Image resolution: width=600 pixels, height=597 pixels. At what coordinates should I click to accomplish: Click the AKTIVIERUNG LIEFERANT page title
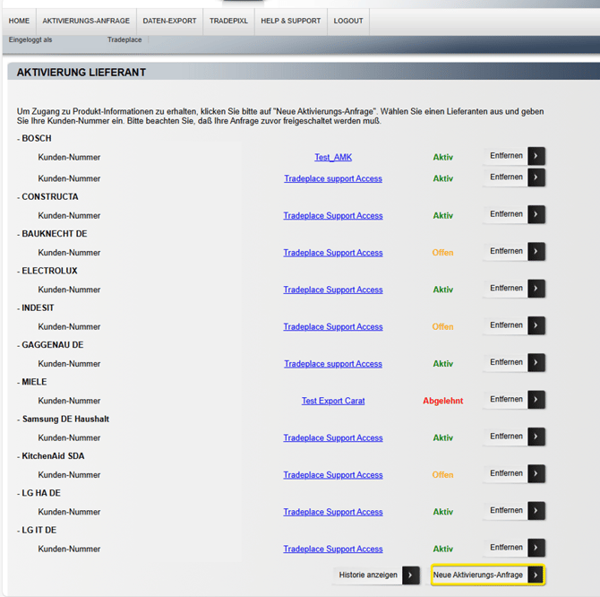[81, 73]
